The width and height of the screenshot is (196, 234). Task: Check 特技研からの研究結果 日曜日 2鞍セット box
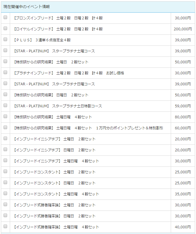(x=5, y=94)
